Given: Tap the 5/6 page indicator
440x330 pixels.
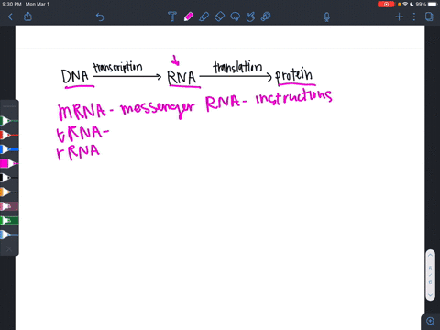Looking at the screenshot, I should [430, 275].
